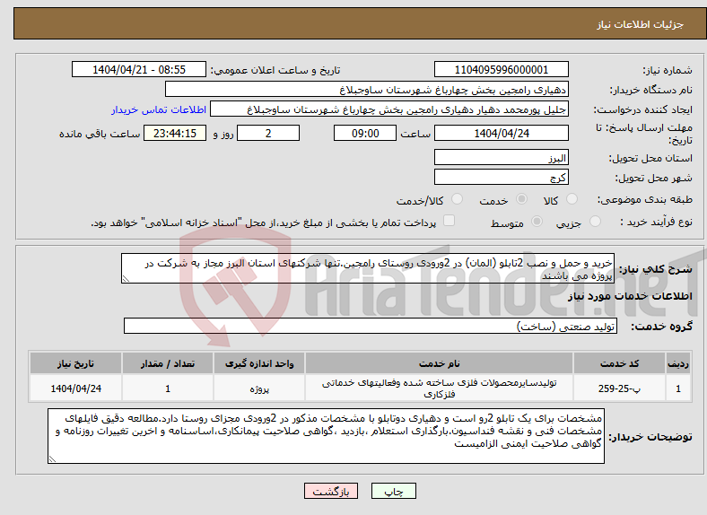
Task: Click the delivery province field البرز
Action: tap(501, 157)
